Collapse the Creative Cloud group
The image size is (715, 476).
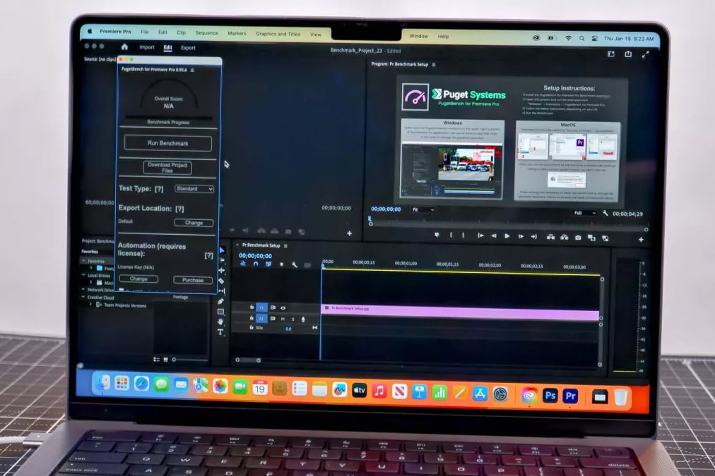click(x=83, y=297)
